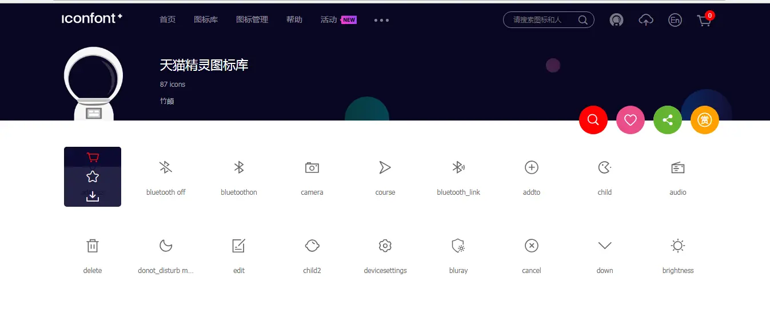The image size is (770, 313).
Task: Select the bluray shield icon
Action: tap(458, 246)
